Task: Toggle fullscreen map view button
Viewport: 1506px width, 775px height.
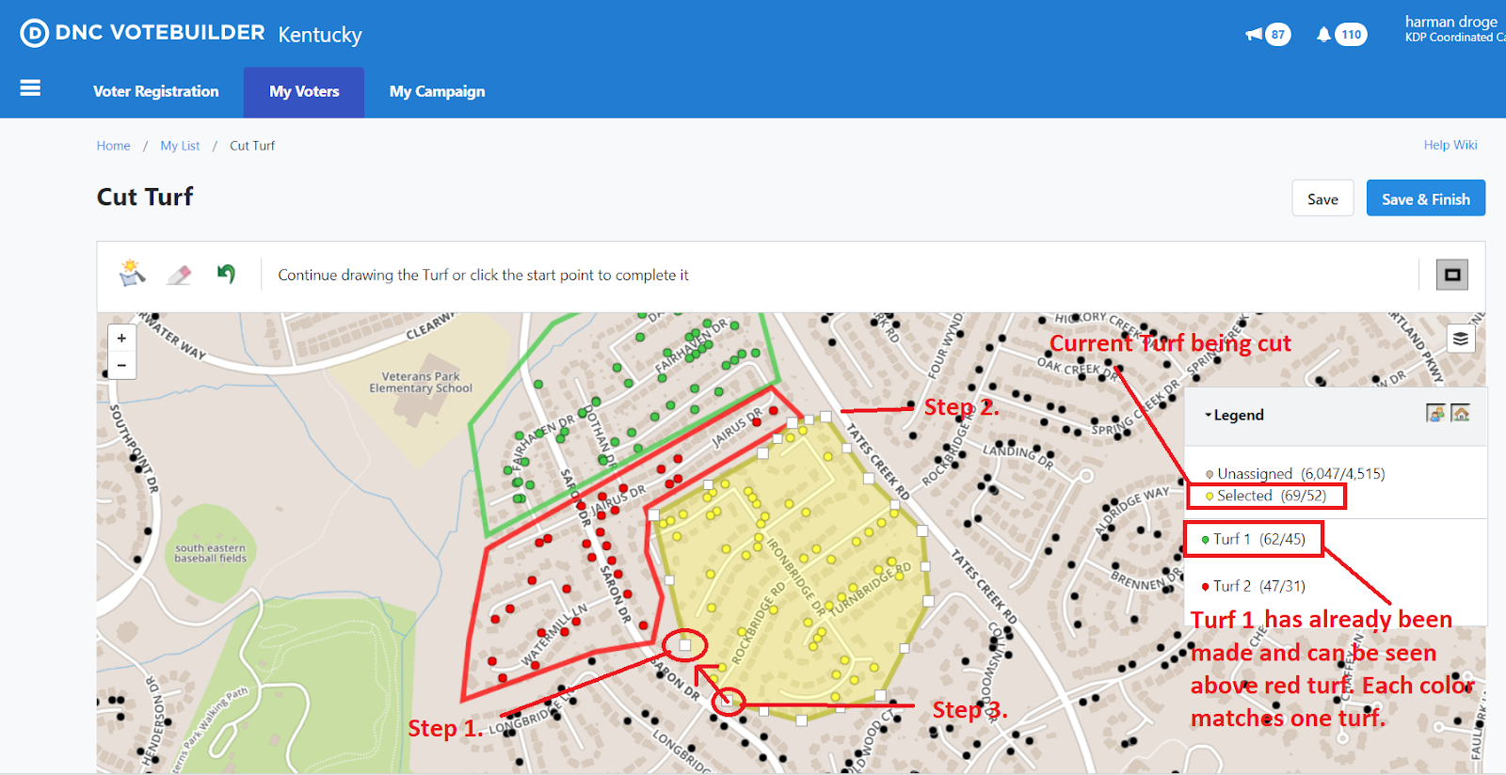Action: pyautogui.click(x=1452, y=275)
